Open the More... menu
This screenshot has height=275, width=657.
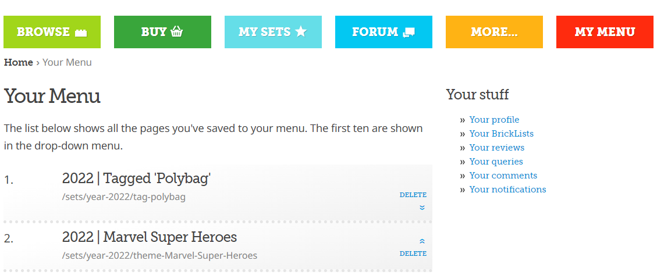(x=494, y=32)
